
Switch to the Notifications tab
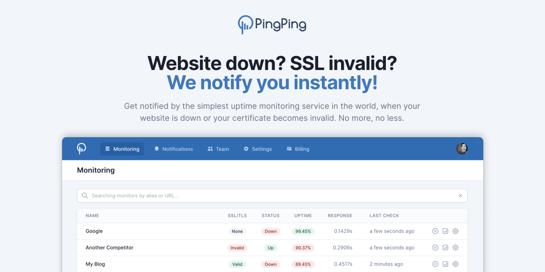click(x=174, y=149)
